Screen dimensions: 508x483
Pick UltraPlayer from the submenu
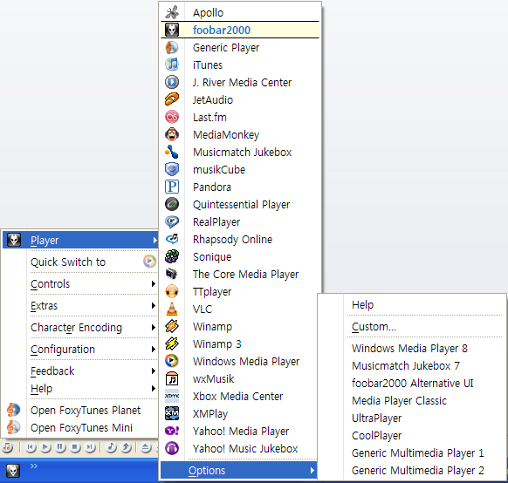(412, 418)
